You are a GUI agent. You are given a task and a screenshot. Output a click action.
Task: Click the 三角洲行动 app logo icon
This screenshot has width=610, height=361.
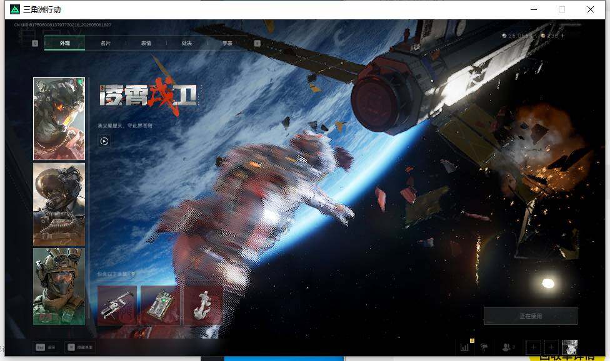tap(15, 9)
